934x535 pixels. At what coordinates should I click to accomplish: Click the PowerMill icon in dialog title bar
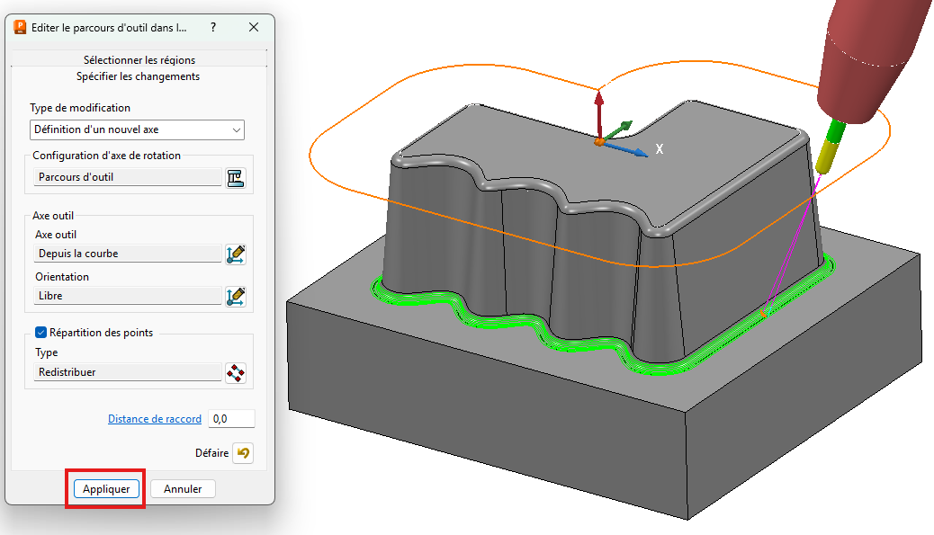20,28
